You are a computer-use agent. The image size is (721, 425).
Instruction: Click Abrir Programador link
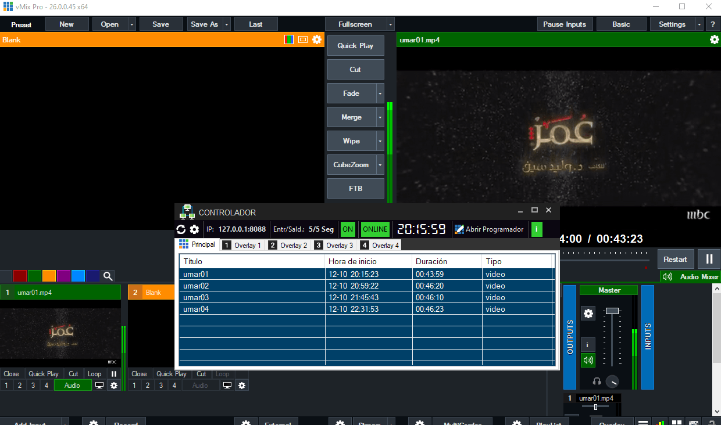tap(489, 229)
